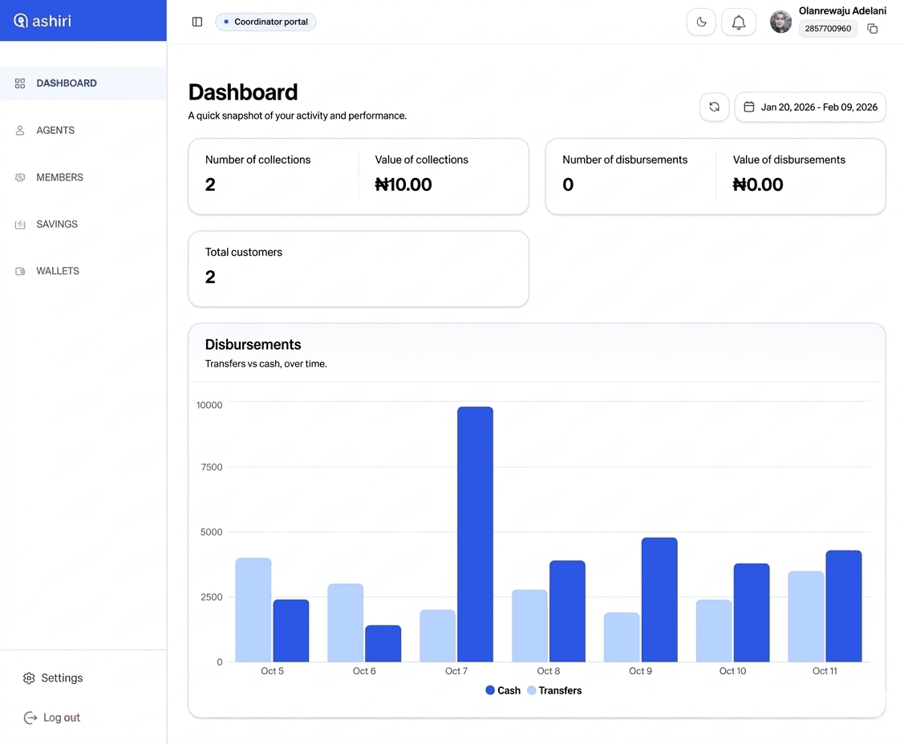Click the Members icon
Viewport: 904px width, 744px height.
(x=20, y=177)
